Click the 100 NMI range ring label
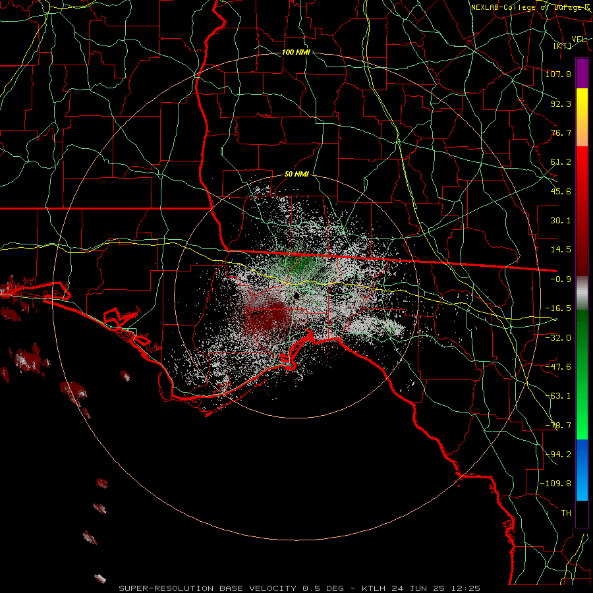The width and height of the screenshot is (593, 593). coord(296,52)
